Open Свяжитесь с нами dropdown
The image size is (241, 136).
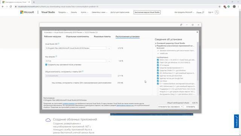(99, 12)
